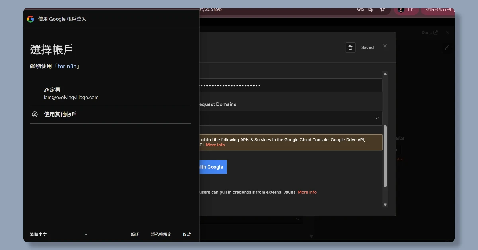
Task: Select the 施定男 account iam@evolvingvillage.com
Action: point(110,94)
